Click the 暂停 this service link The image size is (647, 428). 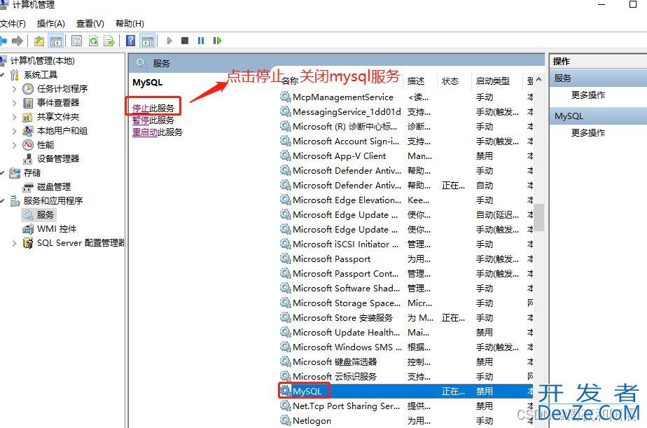pos(140,120)
